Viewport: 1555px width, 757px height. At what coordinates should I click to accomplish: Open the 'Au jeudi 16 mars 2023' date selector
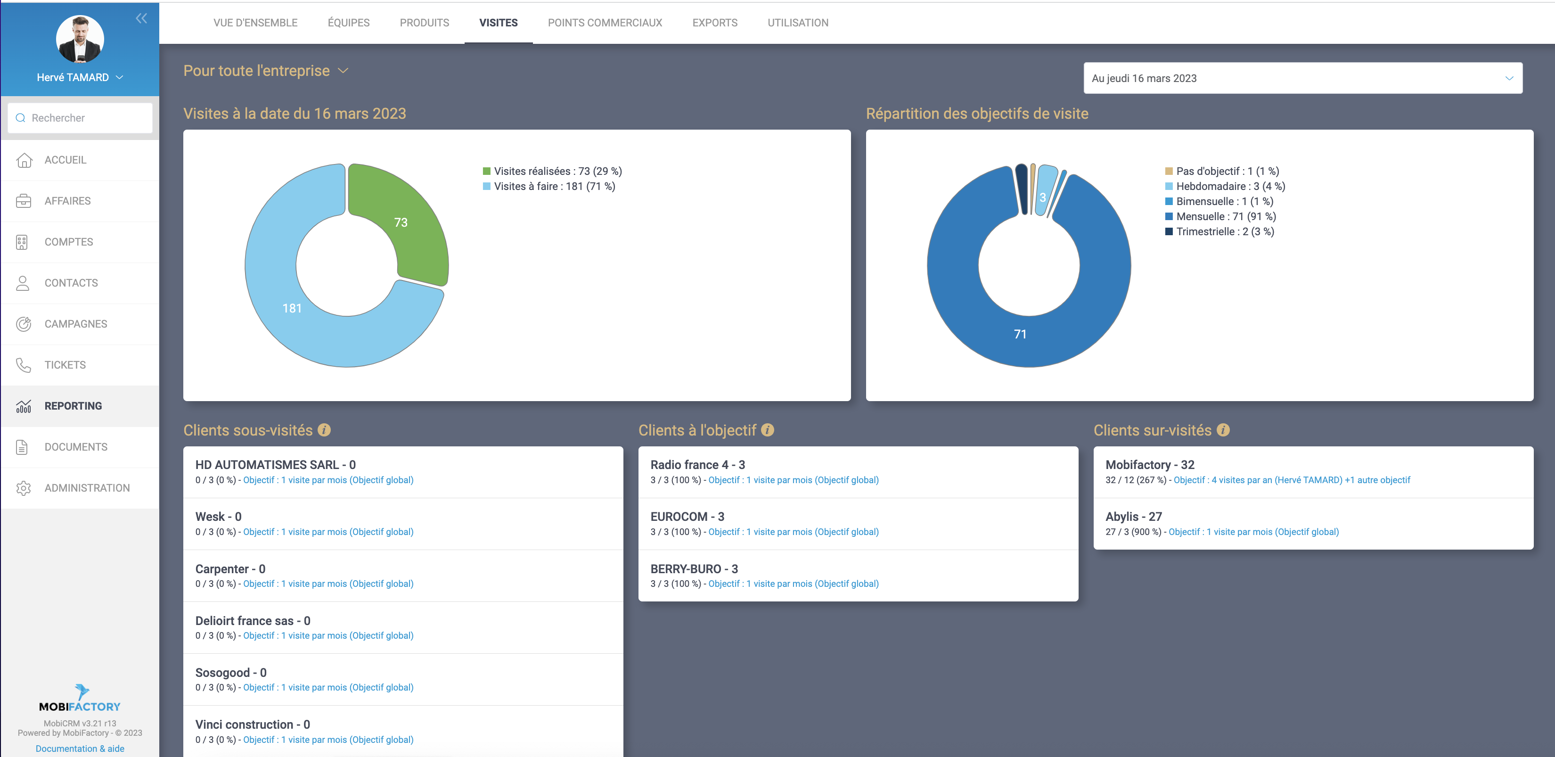(1302, 78)
